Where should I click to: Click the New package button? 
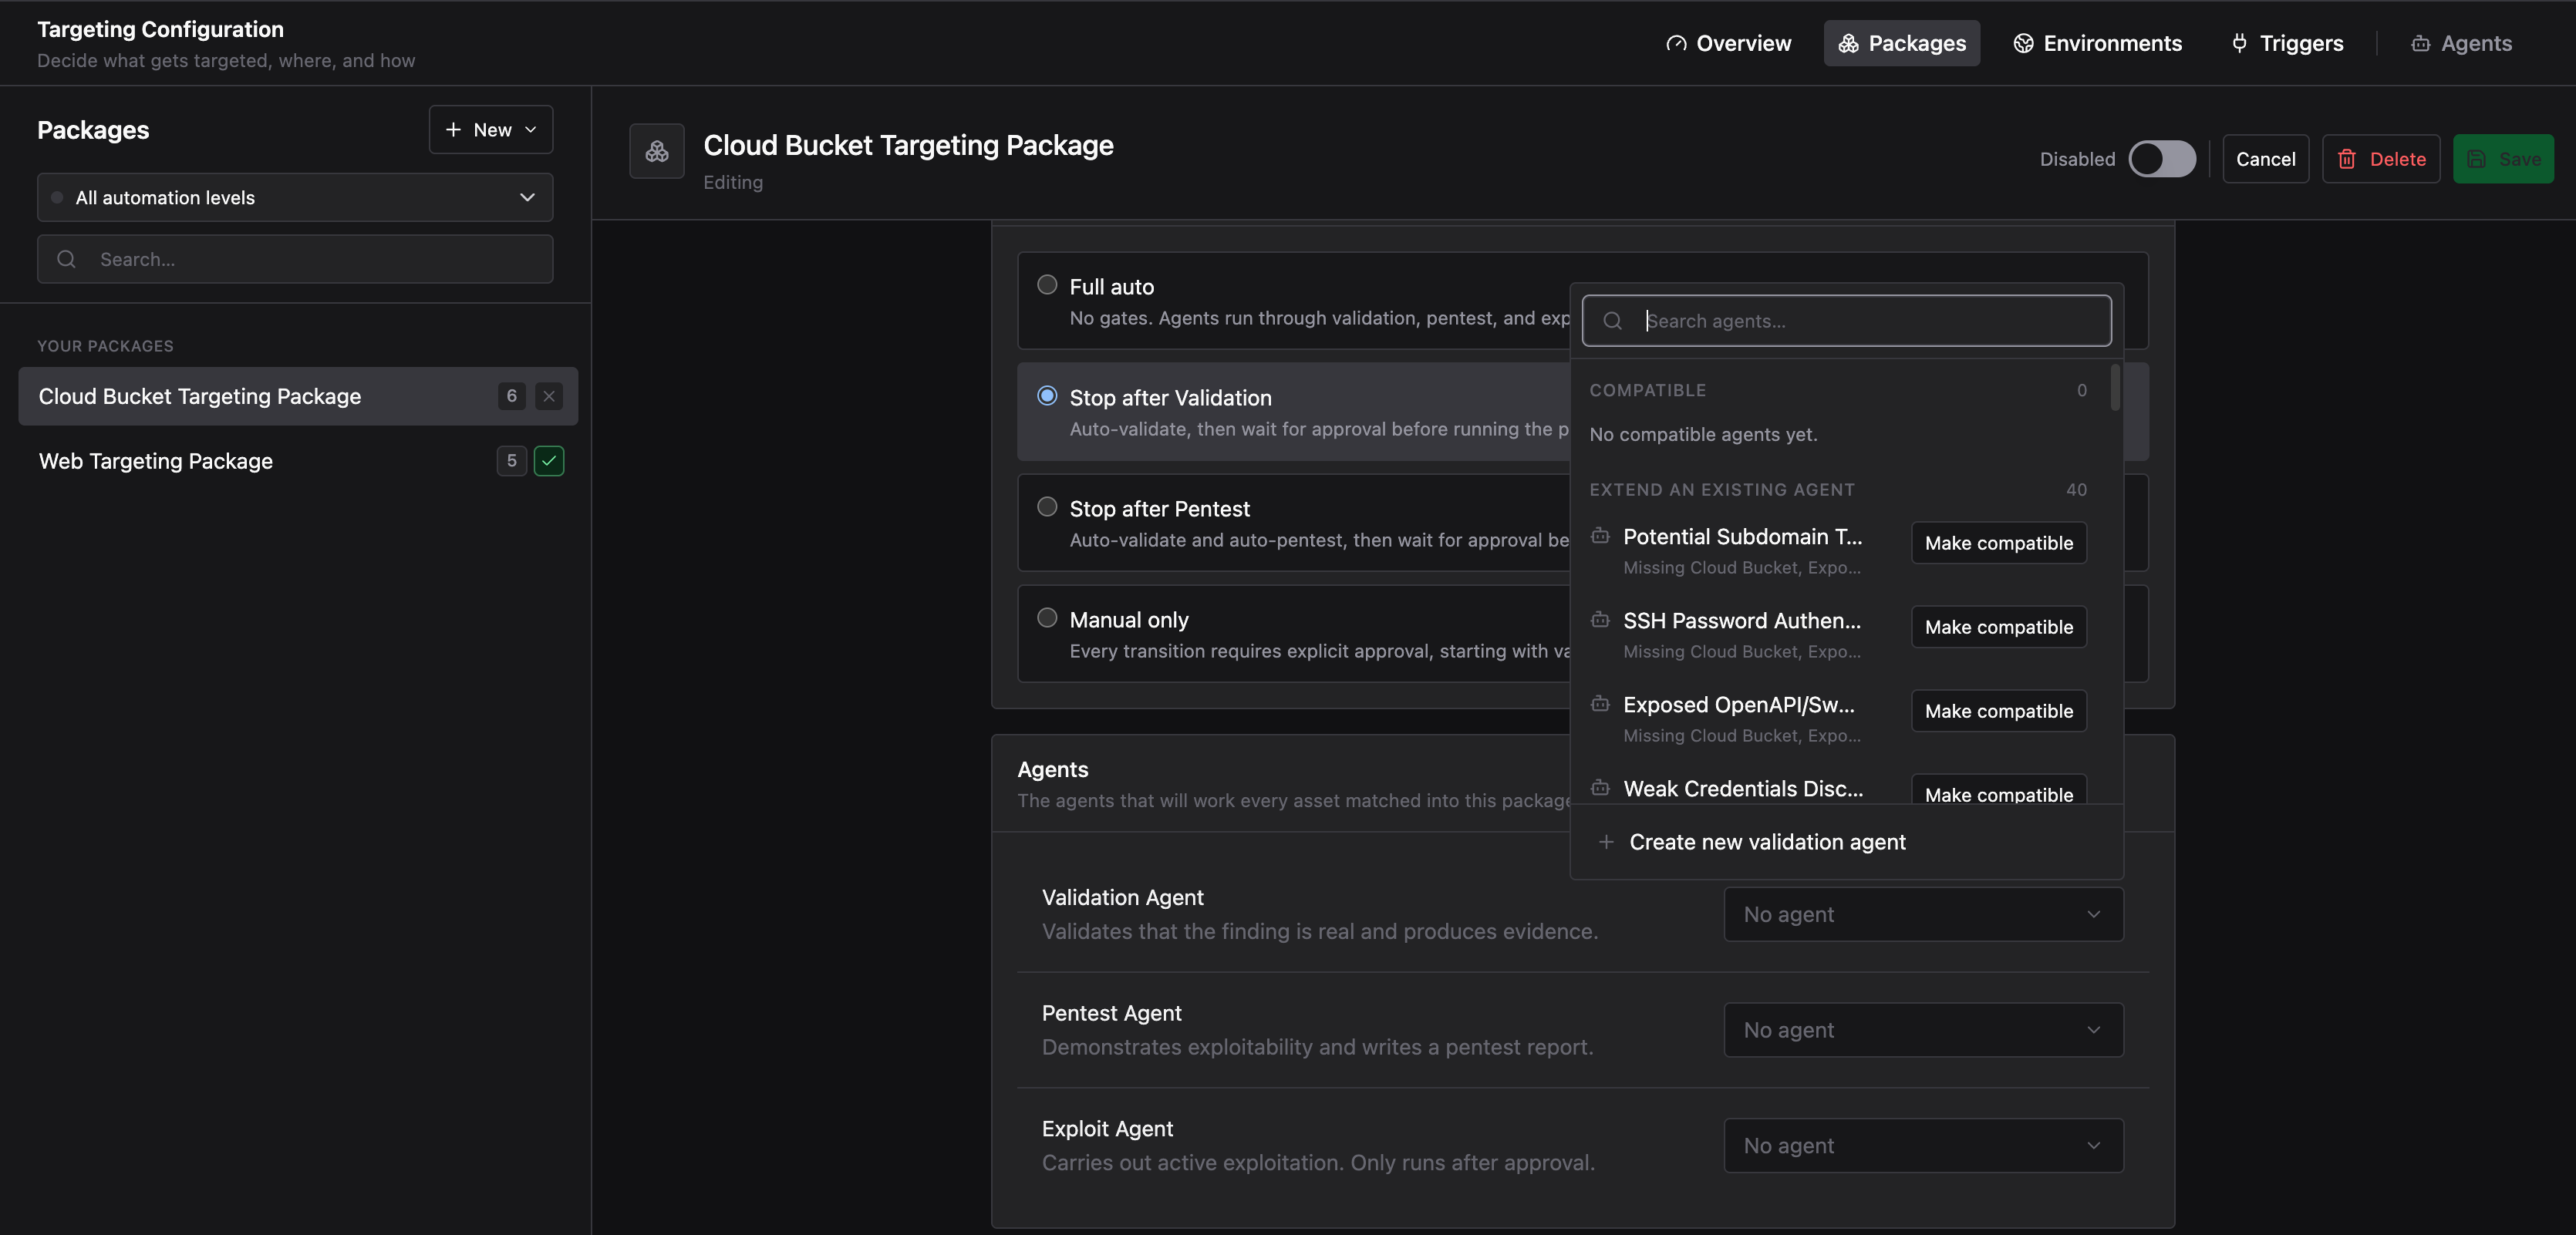click(x=490, y=130)
